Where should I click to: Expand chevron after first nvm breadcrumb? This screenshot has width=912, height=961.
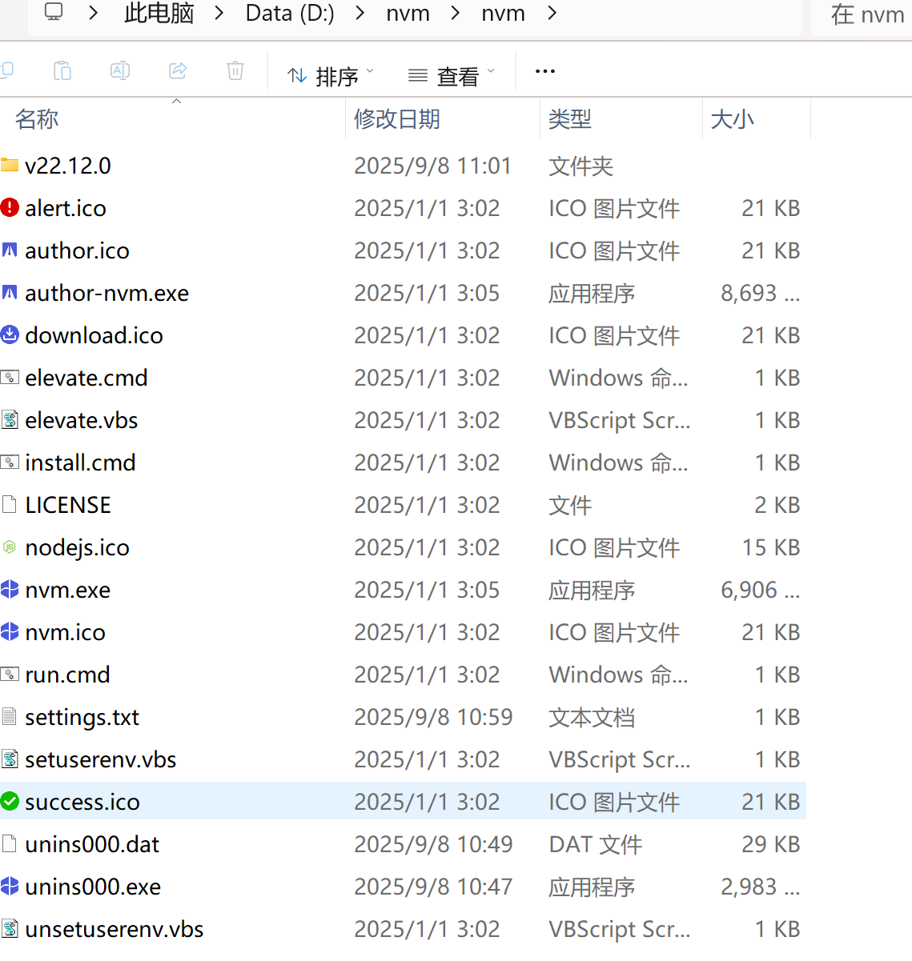pos(456,13)
